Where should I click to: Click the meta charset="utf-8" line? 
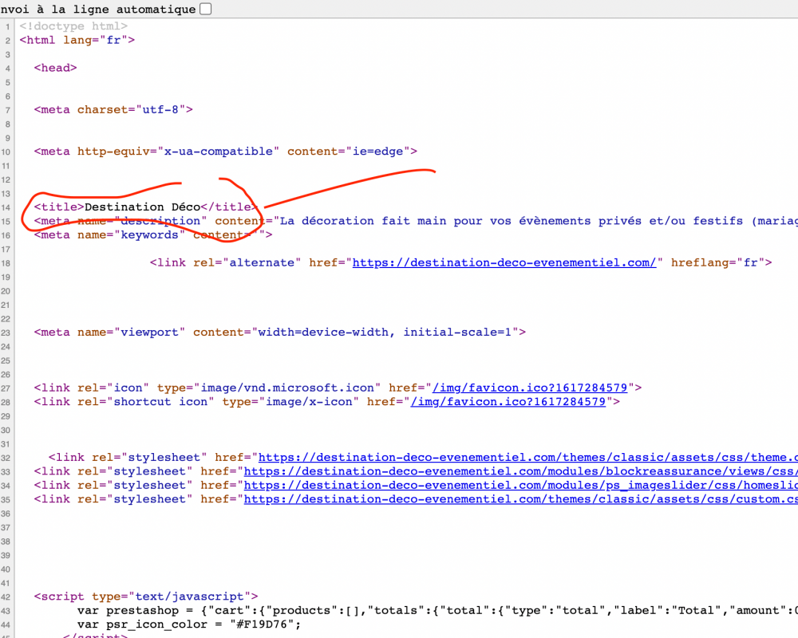(113, 109)
